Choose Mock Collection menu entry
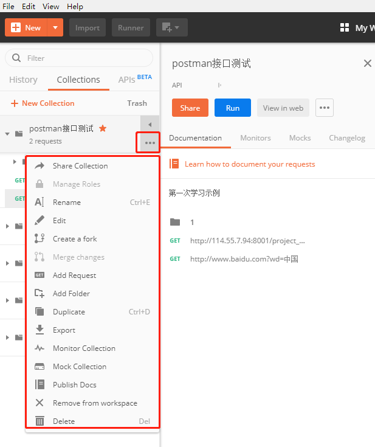The image size is (375, 447). 92,366
